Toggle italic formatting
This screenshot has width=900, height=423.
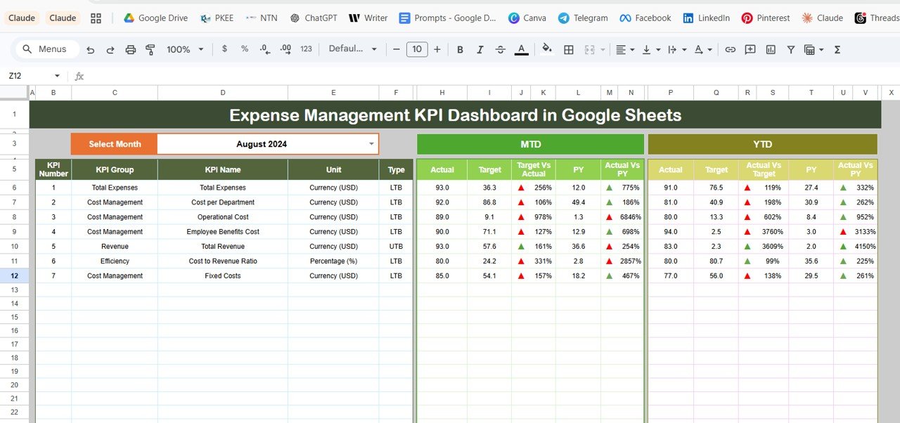click(480, 49)
